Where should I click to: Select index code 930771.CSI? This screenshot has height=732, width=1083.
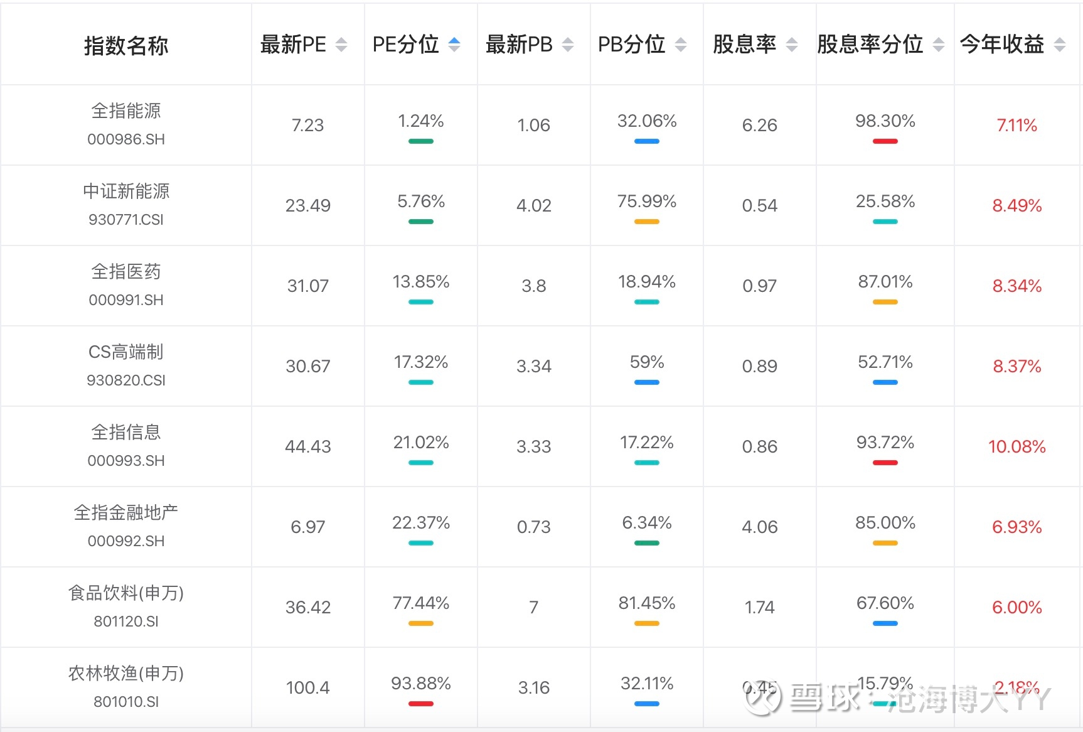[126, 220]
